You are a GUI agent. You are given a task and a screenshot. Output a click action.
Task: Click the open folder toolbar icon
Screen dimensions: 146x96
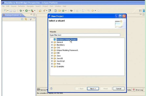pyautogui.click(x=40, y=11)
